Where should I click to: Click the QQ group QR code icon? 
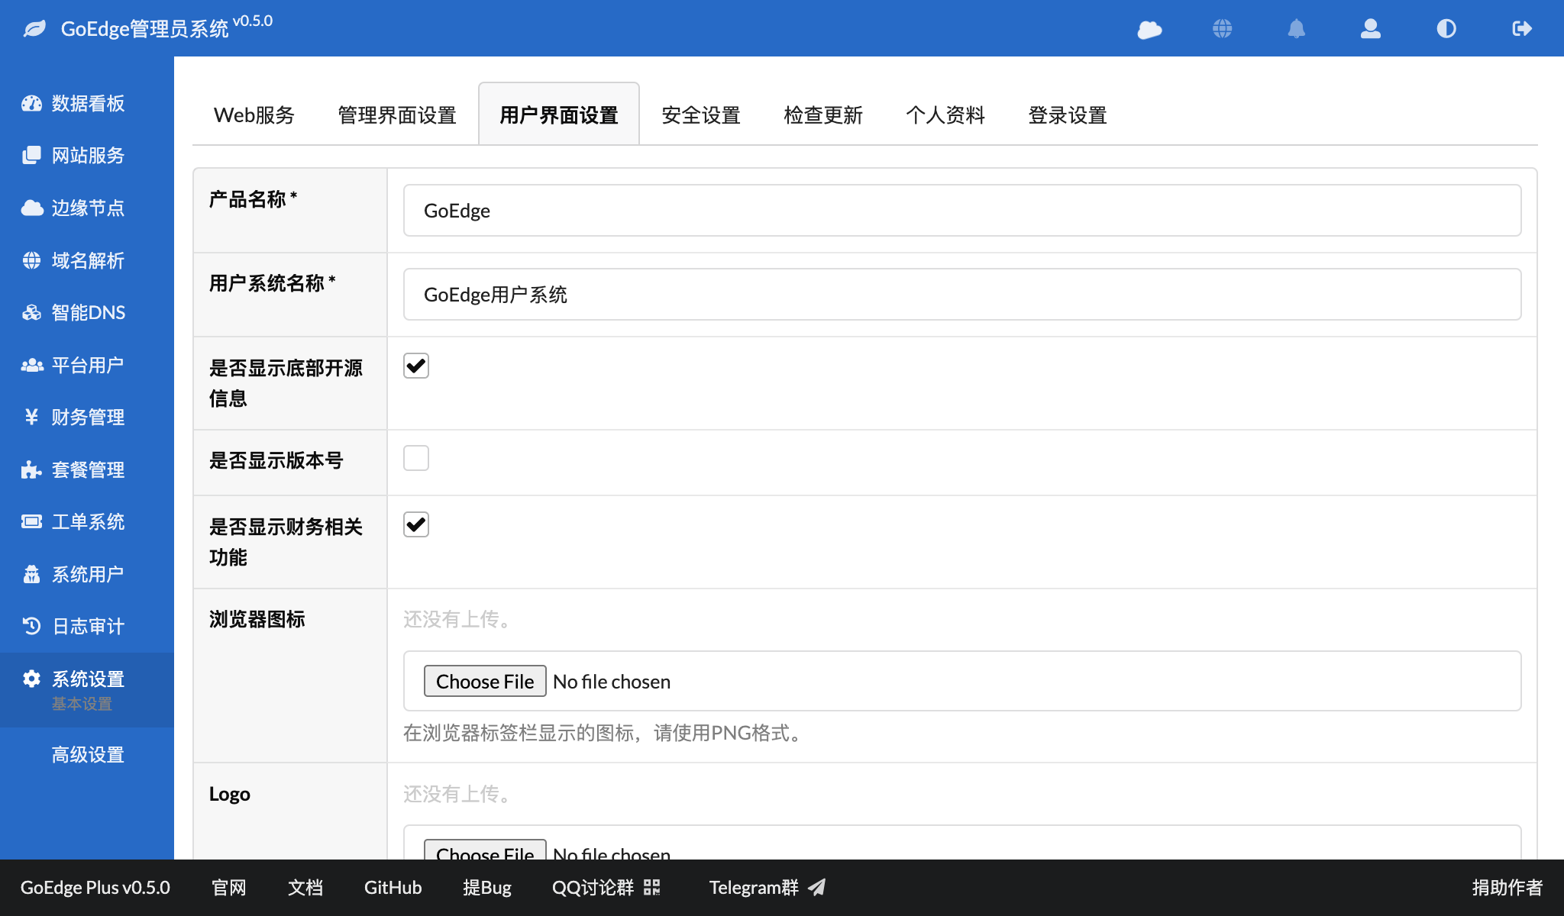651,887
